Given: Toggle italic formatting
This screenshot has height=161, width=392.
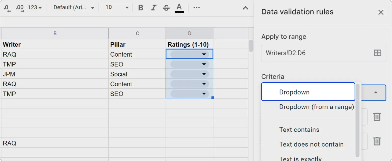Looking at the screenshot, I should click(153, 8).
